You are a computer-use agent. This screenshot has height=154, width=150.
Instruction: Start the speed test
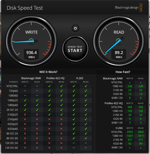click(75, 49)
